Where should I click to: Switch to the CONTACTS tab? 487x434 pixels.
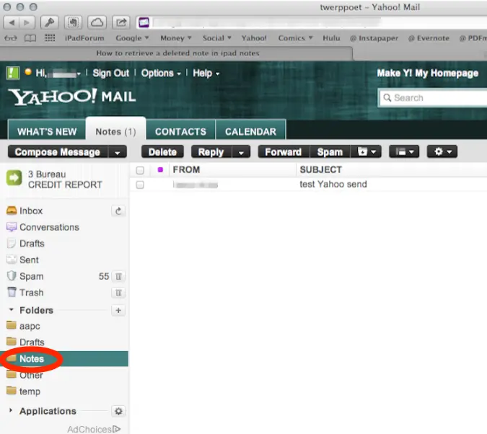tap(180, 131)
